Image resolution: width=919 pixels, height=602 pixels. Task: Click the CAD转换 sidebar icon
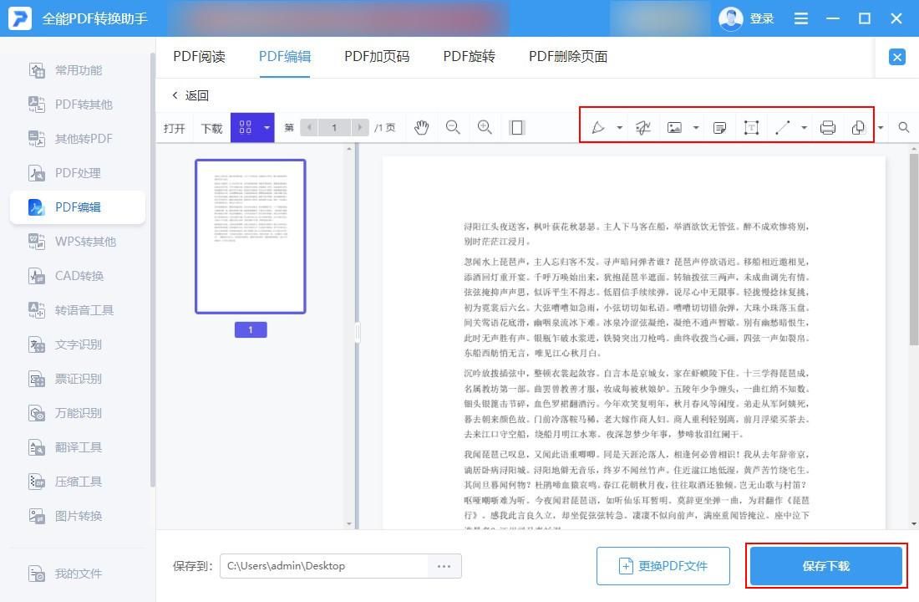point(36,276)
